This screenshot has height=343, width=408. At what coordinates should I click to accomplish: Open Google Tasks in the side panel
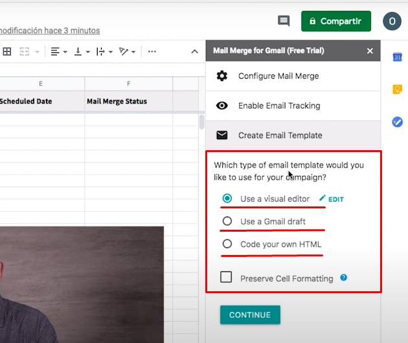[x=397, y=122]
